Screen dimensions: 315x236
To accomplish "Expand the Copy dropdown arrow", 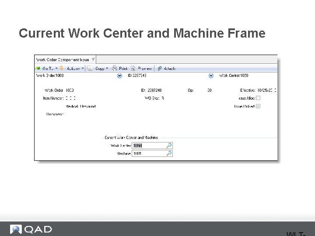I will [107, 69].
